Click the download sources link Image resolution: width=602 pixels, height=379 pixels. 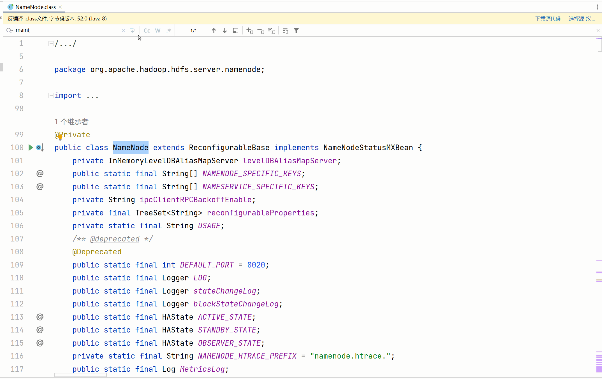coord(548,18)
